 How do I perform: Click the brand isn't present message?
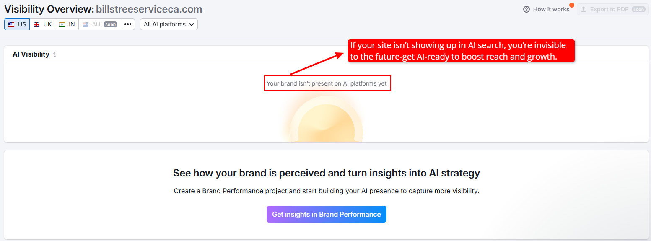tap(327, 83)
